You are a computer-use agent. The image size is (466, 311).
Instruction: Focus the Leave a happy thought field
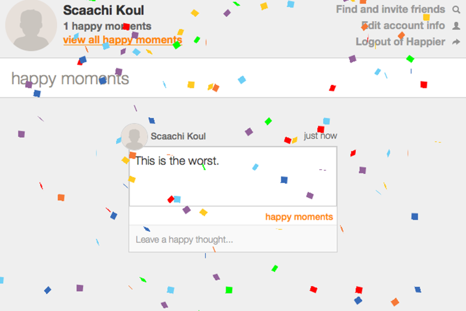point(233,239)
